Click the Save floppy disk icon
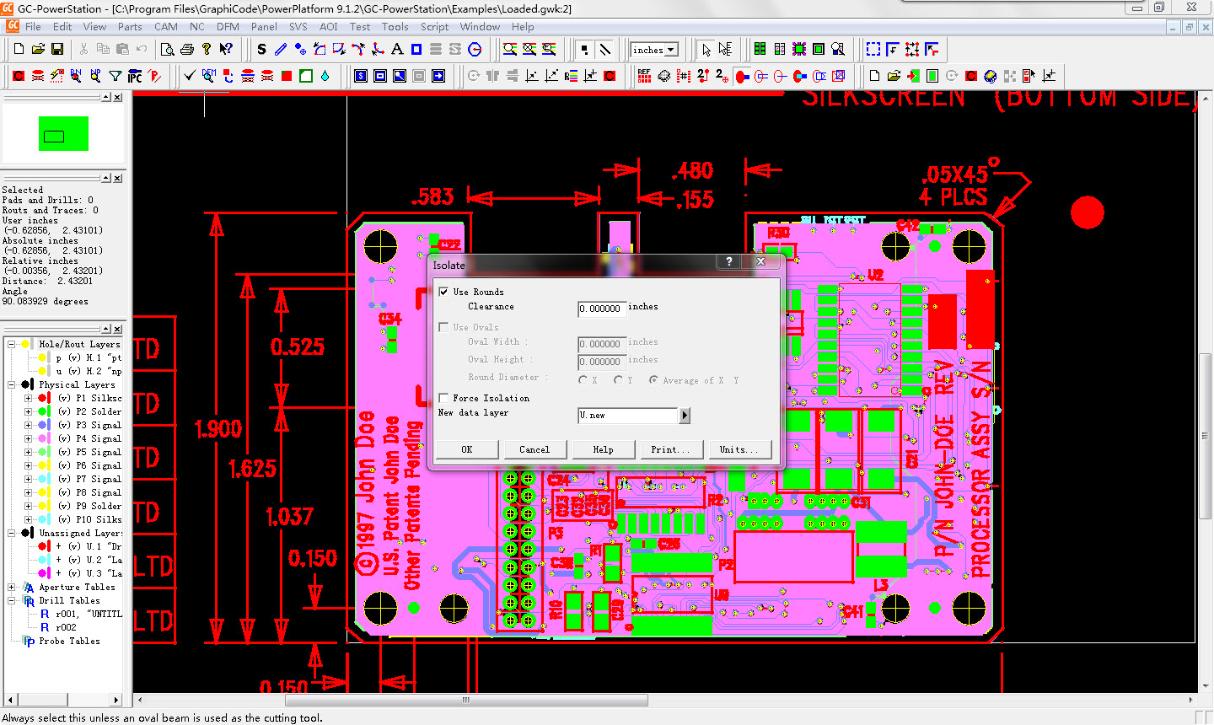 tap(57, 50)
